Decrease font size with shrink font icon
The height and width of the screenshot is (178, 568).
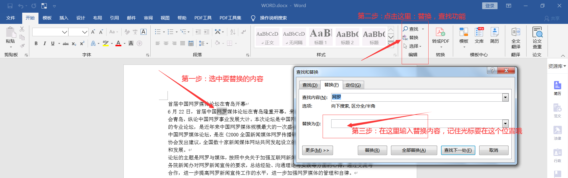(x=101, y=32)
